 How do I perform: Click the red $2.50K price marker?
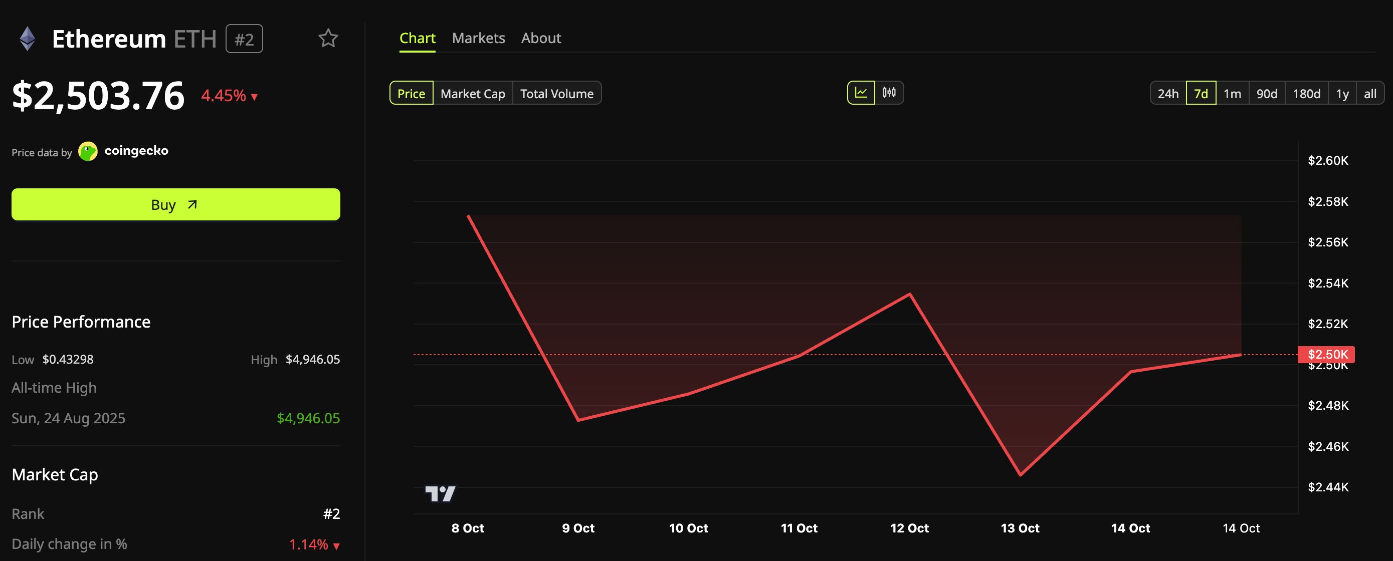[1326, 355]
